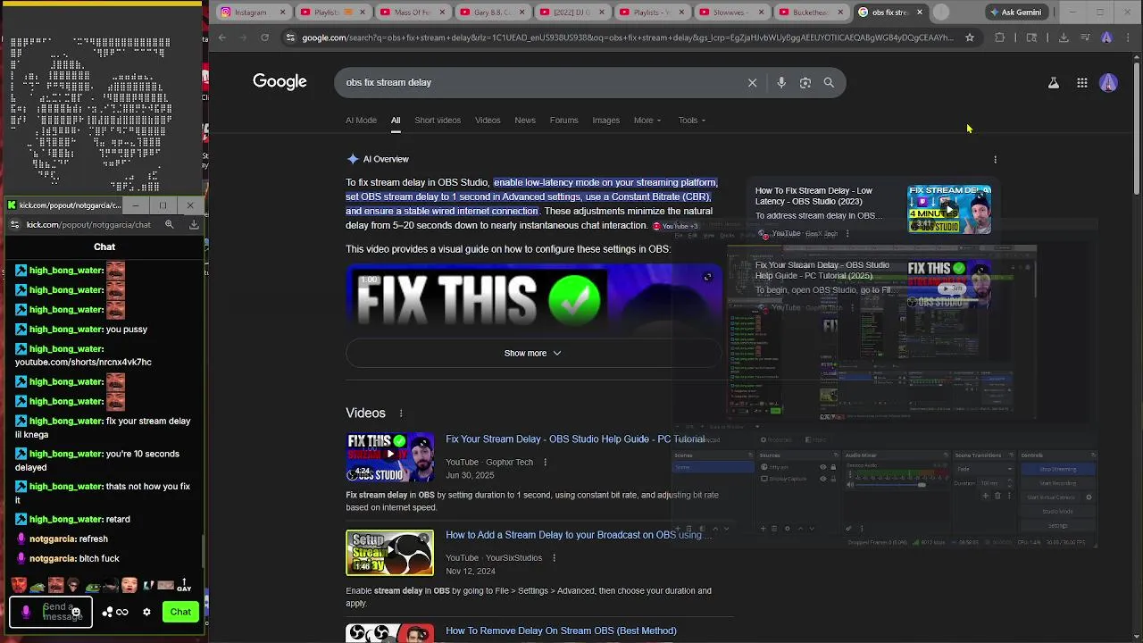The image size is (1143, 643).
Task: Focus the Kick 'Send a message' input
Action: [50, 612]
